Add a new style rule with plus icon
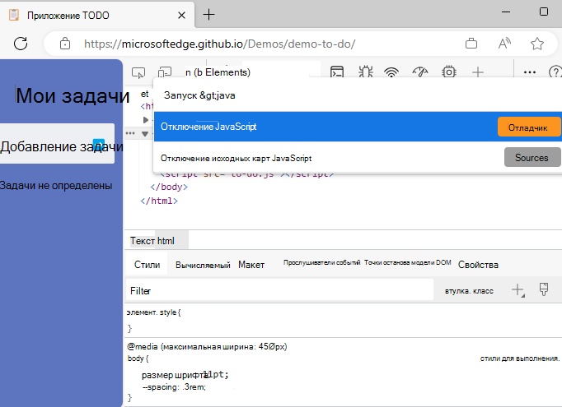Screen dimensions: 562x407 (x=518, y=290)
